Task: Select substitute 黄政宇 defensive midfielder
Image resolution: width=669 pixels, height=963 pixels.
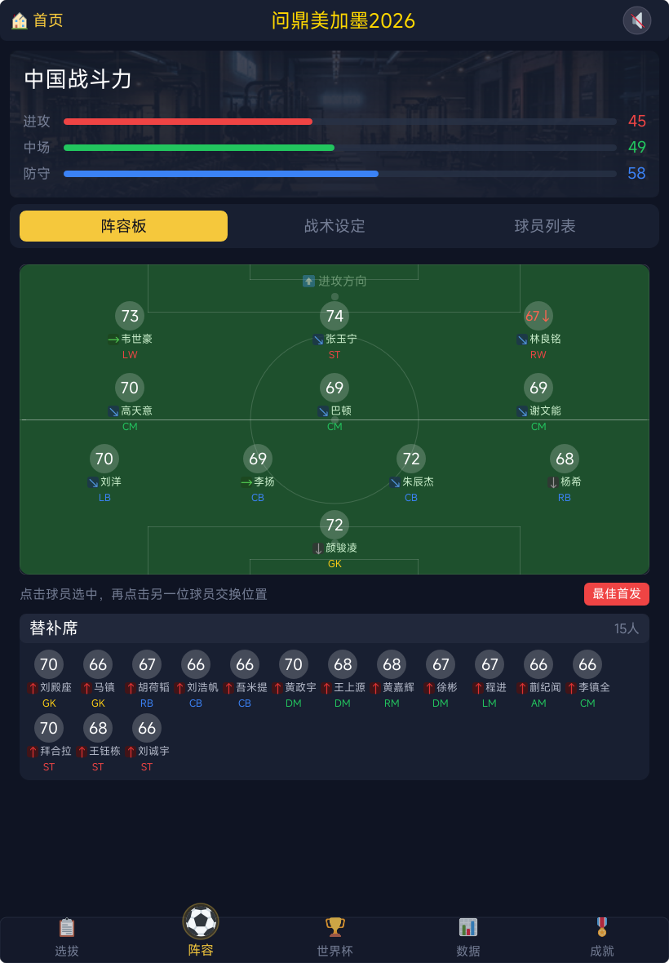Action: (x=294, y=679)
